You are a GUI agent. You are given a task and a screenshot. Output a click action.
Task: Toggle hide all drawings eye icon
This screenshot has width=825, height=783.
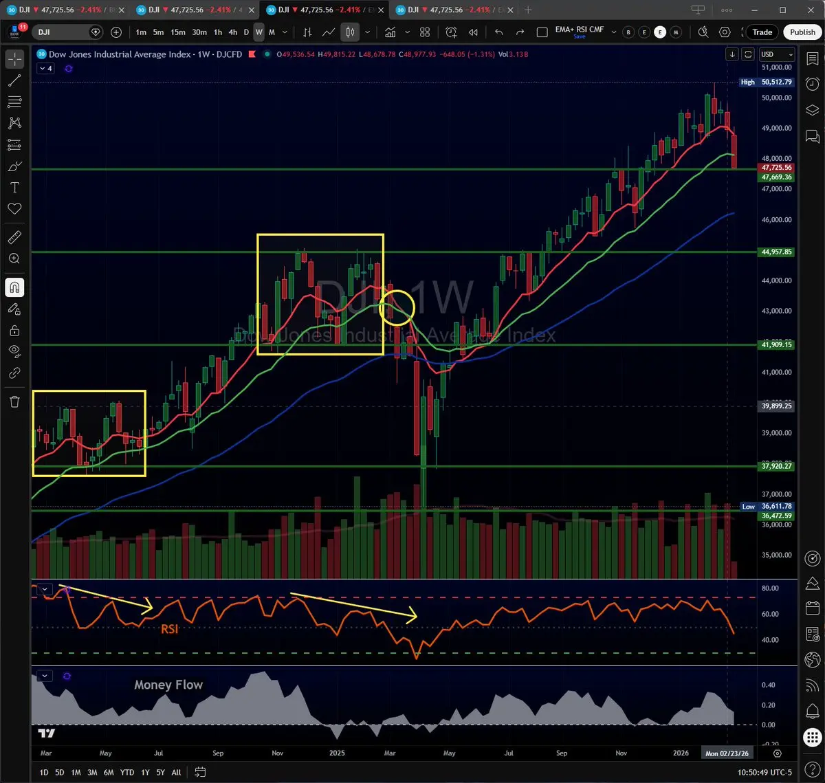(14, 351)
